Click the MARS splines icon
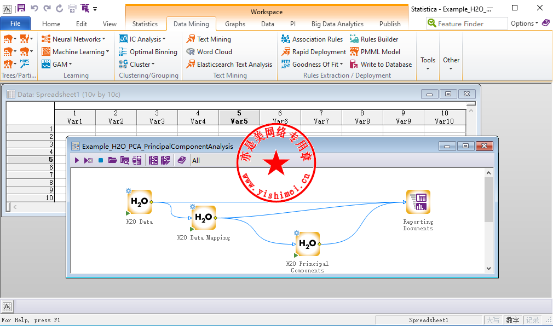 point(24,63)
